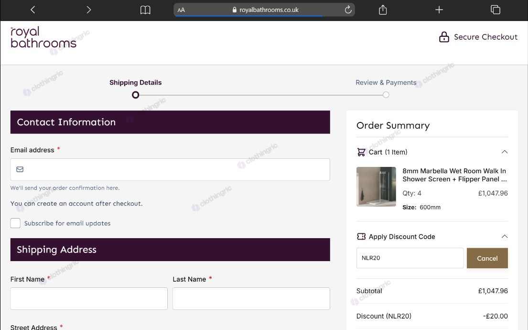Open a new tab with the plus icon
Screen dimensions: 528x330
coord(439,10)
